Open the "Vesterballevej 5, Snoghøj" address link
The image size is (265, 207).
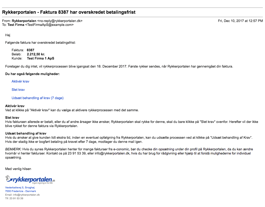20,187
